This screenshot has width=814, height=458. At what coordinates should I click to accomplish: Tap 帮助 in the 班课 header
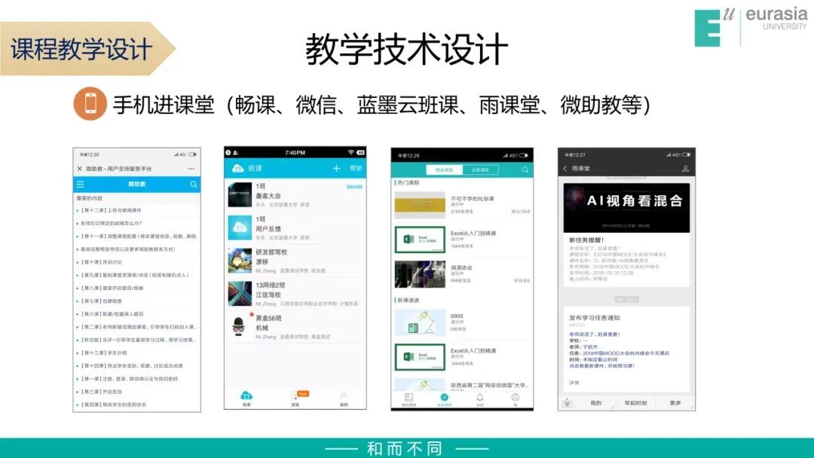(x=356, y=168)
